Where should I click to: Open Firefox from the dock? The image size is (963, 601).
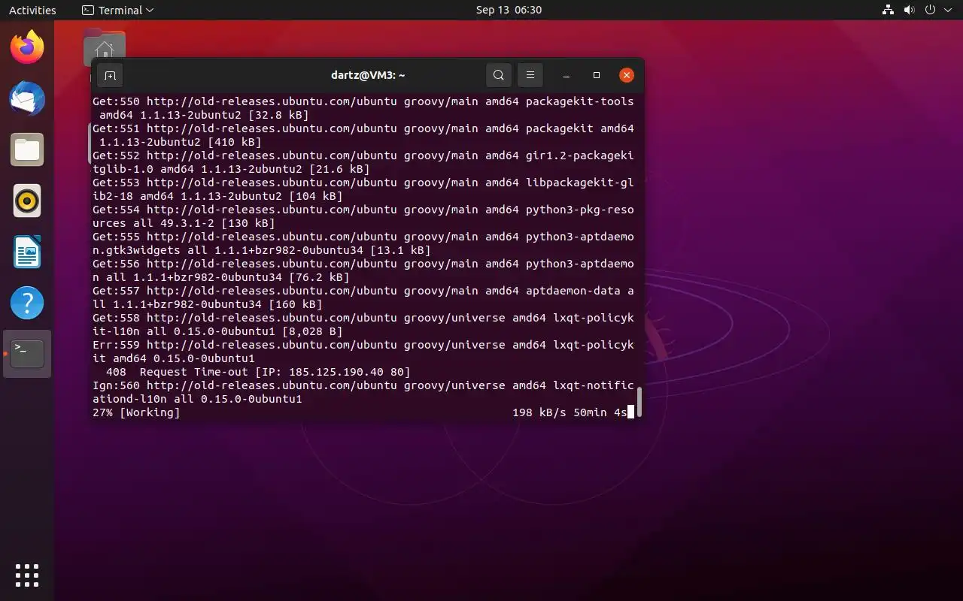(x=27, y=48)
